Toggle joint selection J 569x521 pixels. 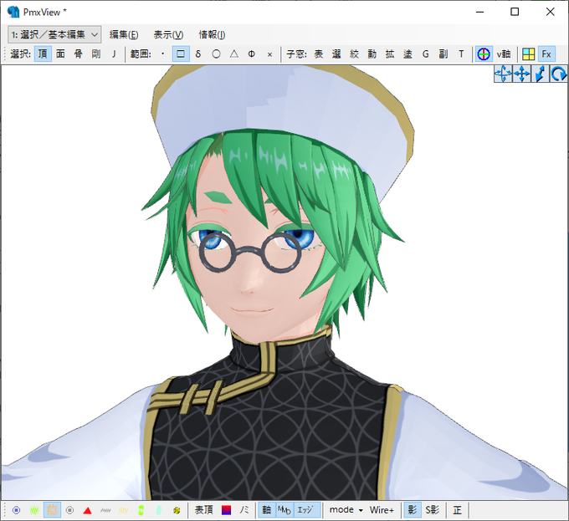click(114, 54)
